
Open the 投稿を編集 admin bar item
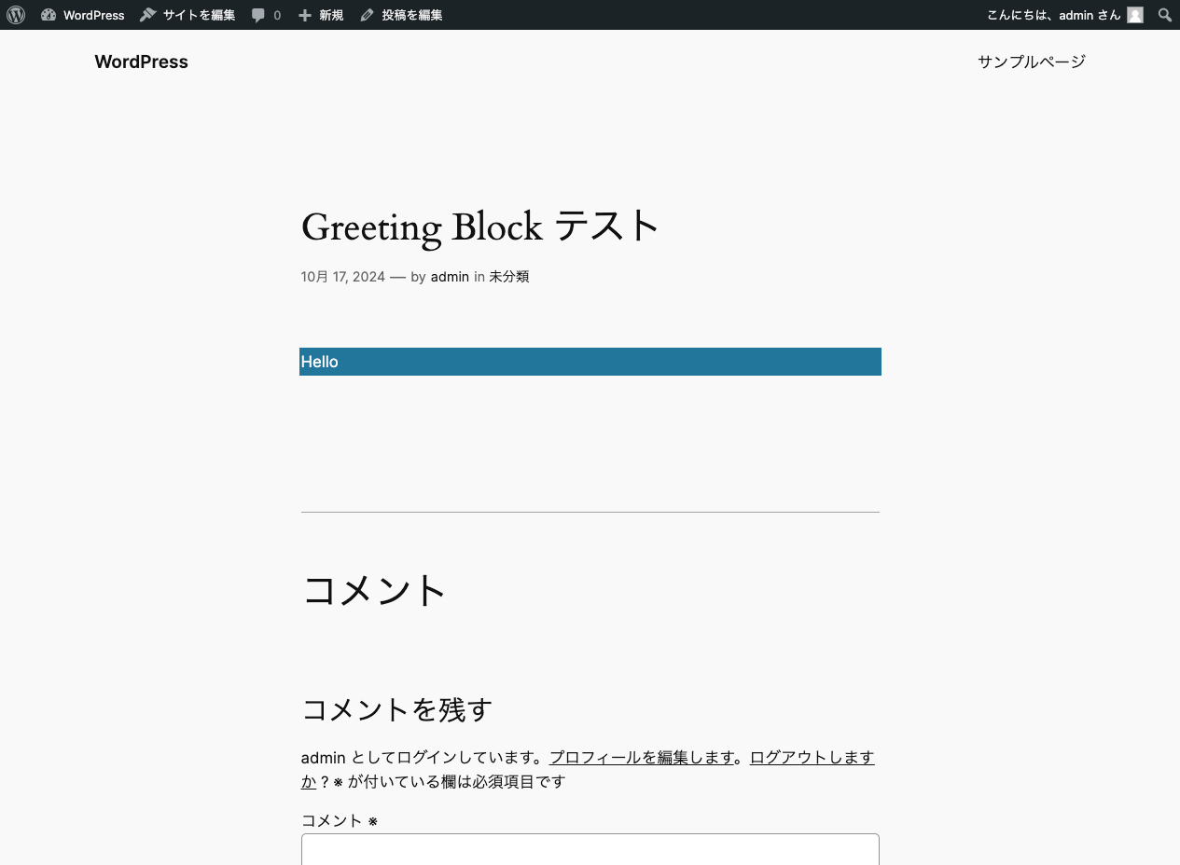[401, 15]
